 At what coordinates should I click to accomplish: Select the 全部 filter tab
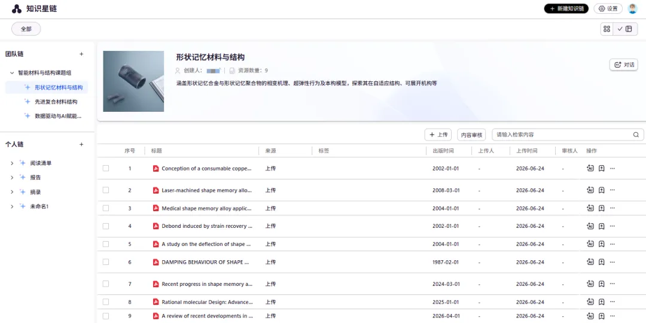click(26, 29)
